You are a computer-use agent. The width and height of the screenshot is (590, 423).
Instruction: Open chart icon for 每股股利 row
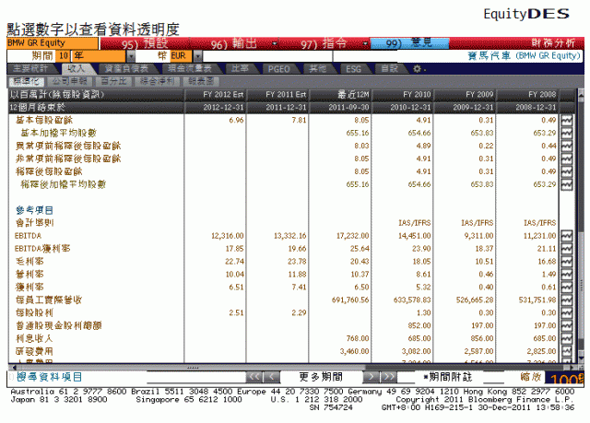click(x=567, y=312)
